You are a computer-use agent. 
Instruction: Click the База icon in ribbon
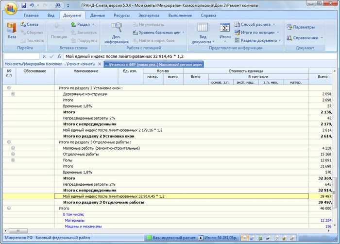11,30
